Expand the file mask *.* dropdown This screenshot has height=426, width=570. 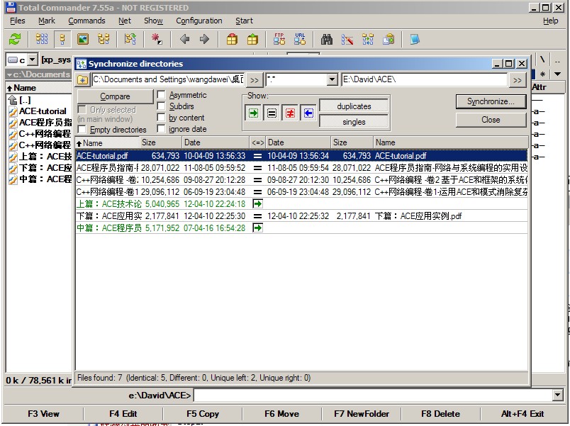point(332,80)
